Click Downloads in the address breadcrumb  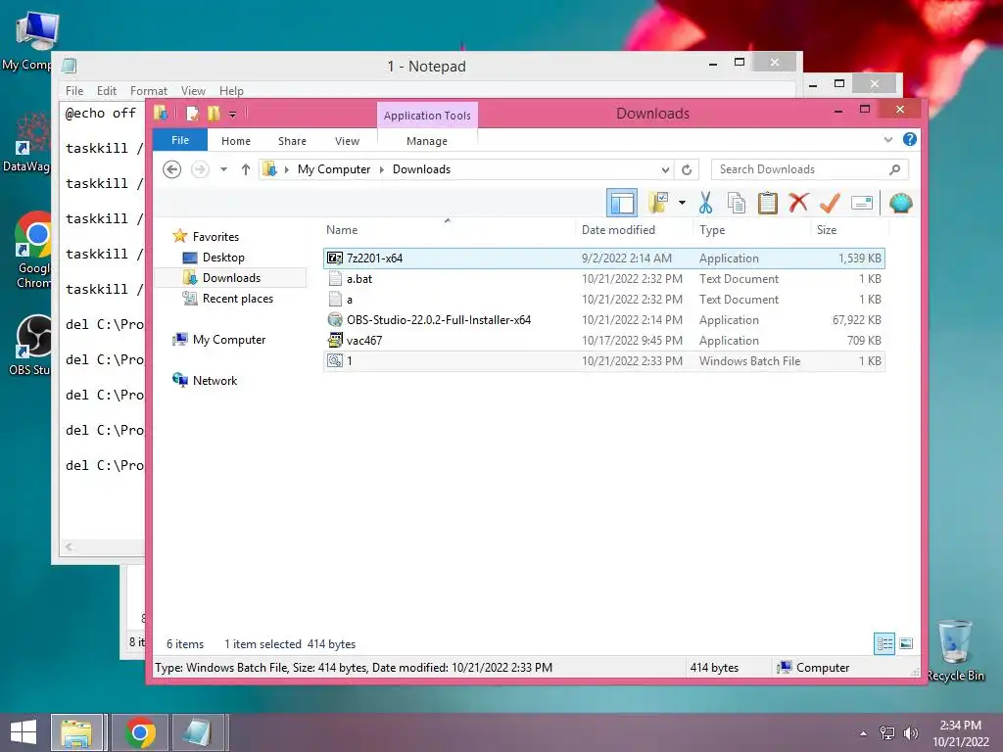tap(421, 169)
